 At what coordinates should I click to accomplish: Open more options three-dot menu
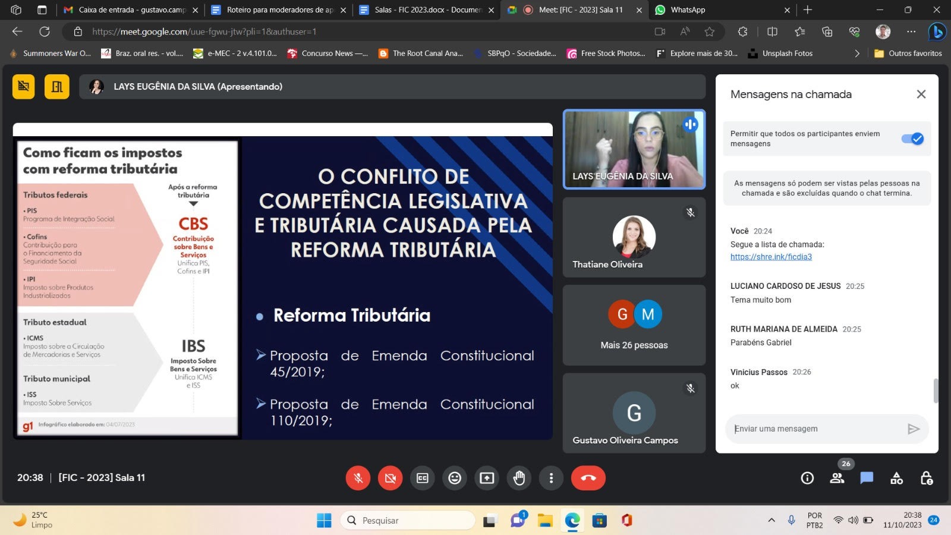click(x=551, y=478)
